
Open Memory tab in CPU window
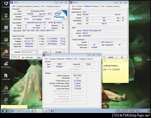point(36,6)
